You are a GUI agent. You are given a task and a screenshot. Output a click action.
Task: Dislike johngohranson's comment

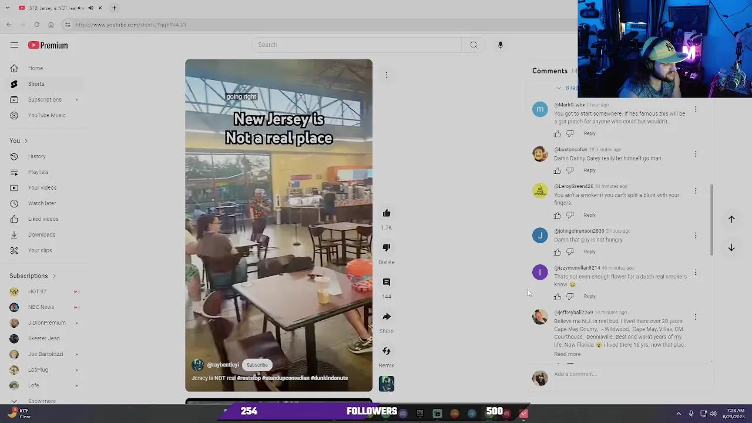coord(570,253)
